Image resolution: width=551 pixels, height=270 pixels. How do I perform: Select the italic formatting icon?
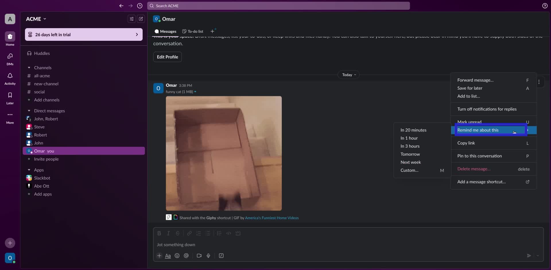tap(168, 233)
